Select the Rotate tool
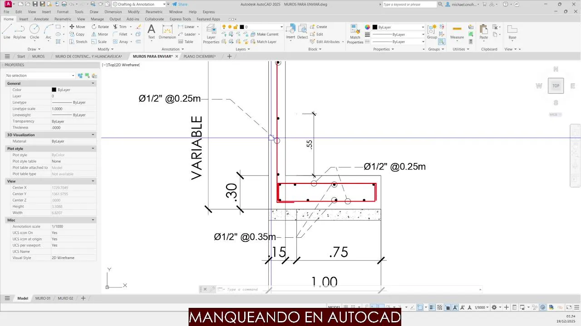Screen dimensions: 581x326 [x=100, y=27]
